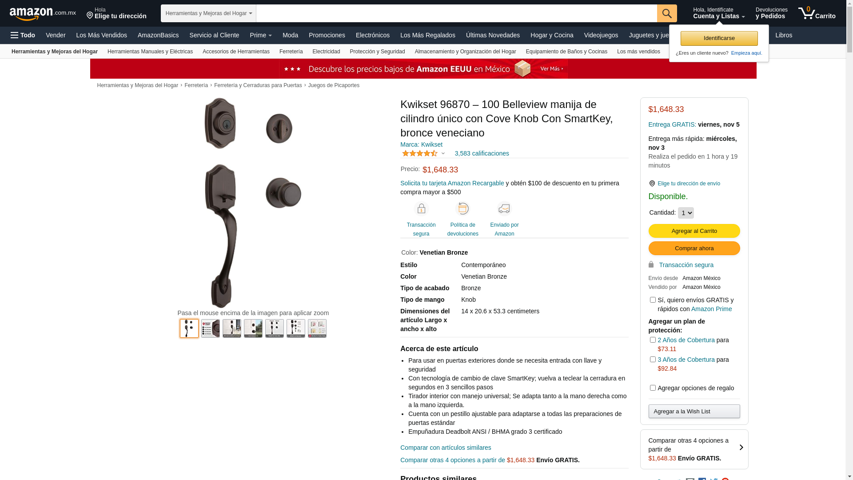Click the Enviado por Amazon delivery icon

pyautogui.click(x=504, y=208)
